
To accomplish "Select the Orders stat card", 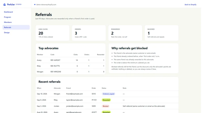I will (x=89, y=33).
